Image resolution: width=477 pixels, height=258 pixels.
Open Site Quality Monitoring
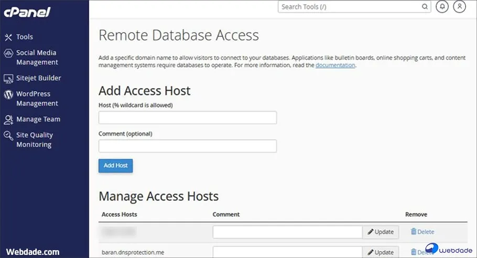point(35,139)
